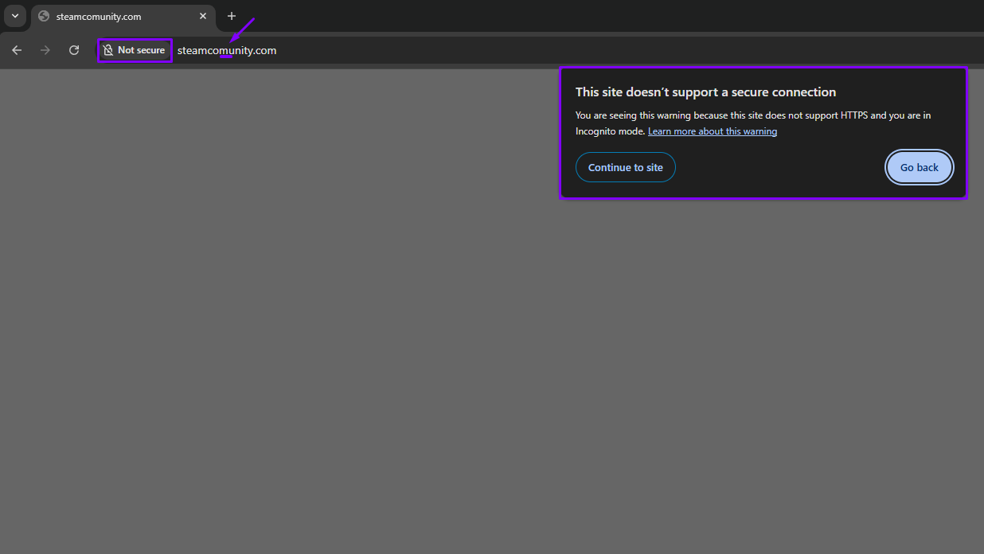
Task: Click the globe favicon on the tab
Action: click(x=44, y=16)
